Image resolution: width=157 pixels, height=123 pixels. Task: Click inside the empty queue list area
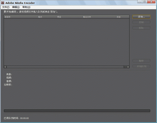point(67,42)
